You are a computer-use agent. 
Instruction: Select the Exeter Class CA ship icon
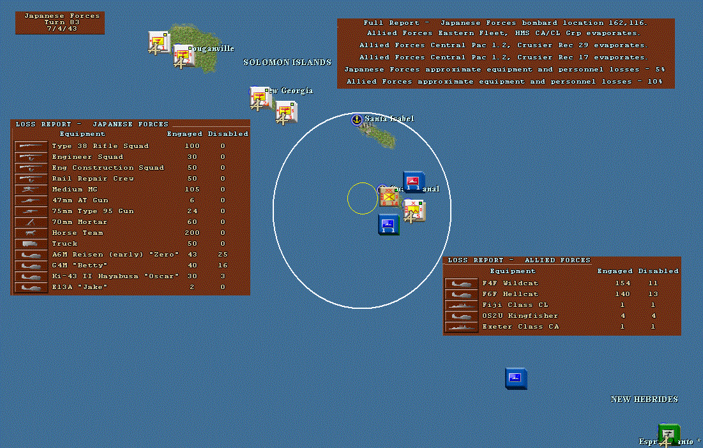(462, 327)
